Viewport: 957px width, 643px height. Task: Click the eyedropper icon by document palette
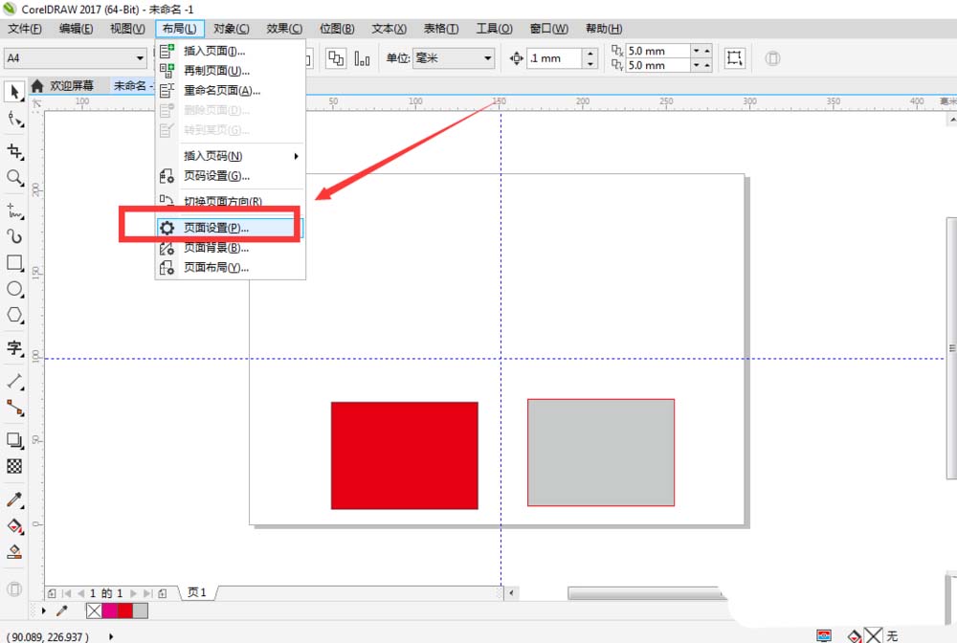click(x=61, y=610)
